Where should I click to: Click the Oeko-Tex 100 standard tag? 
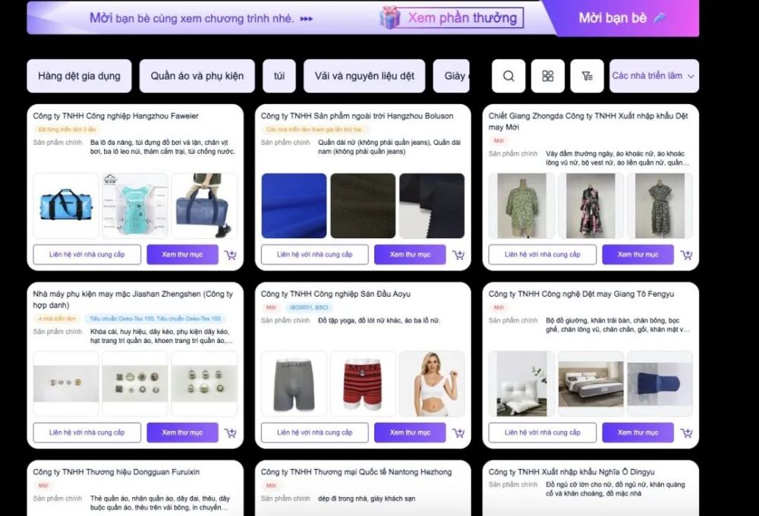(155, 319)
